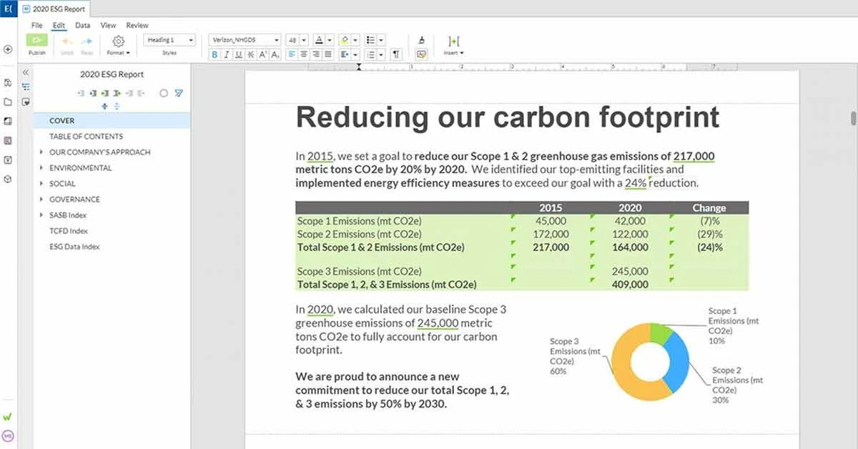The height and width of the screenshot is (449, 858).
Task: Open the Data menu
Action: (82, 24)
